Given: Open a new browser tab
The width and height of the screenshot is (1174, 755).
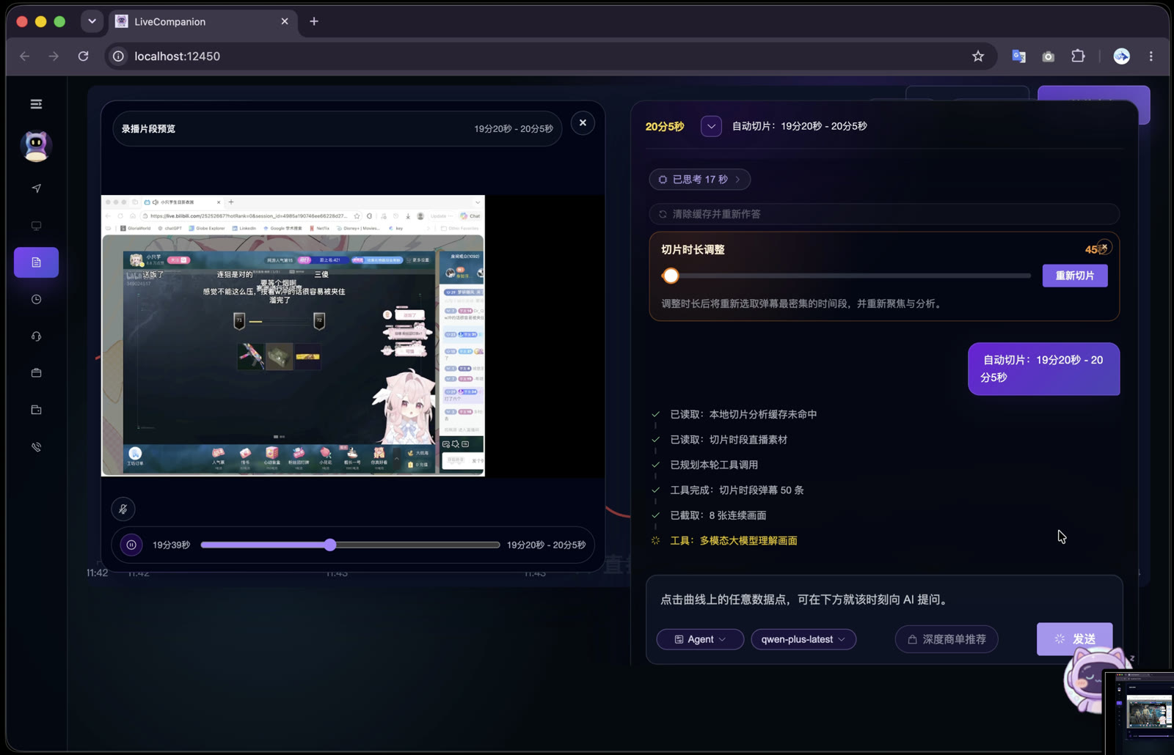Looking at the screenshot, I should point(314,21).
